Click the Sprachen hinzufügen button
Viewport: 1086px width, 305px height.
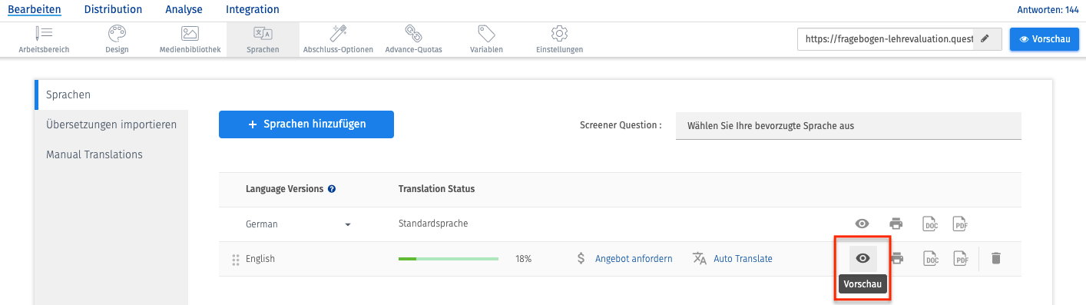[x=306, y=124]
